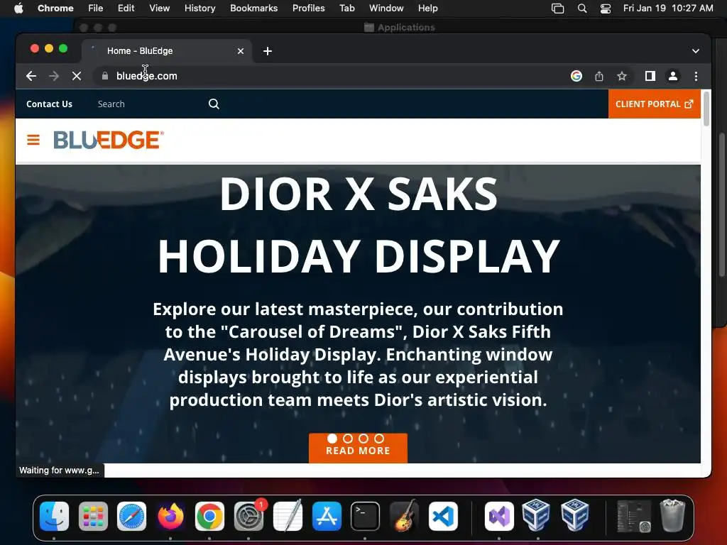Open Control Center in the menu bar

pos(606,9)
